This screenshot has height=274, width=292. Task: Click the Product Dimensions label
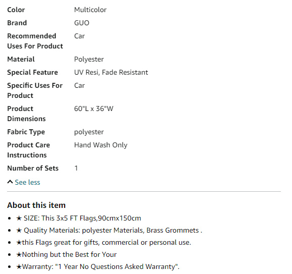coord(26,114)
